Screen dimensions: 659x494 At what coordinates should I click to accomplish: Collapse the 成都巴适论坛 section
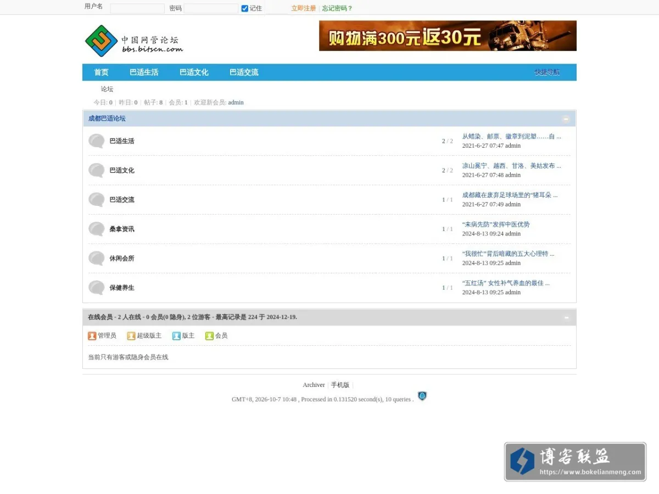click(566, 119)
